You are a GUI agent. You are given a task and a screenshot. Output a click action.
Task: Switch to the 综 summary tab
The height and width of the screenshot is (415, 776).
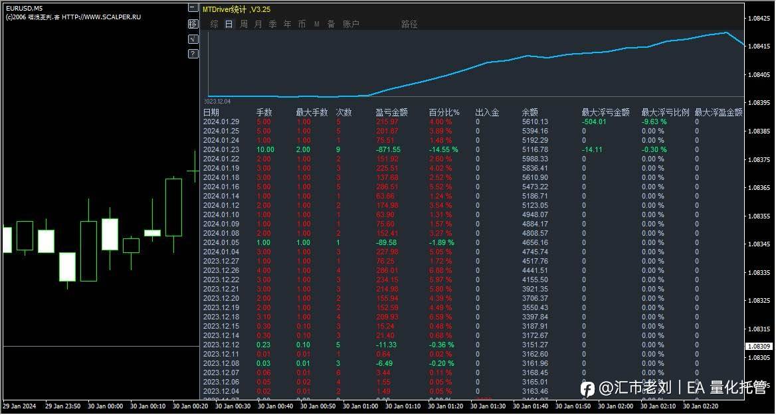point(214,24)
